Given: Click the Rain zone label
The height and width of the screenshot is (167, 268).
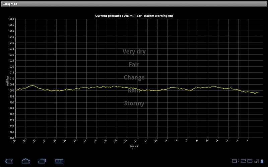Looking at the screenshot, I should tap(134, 91).
